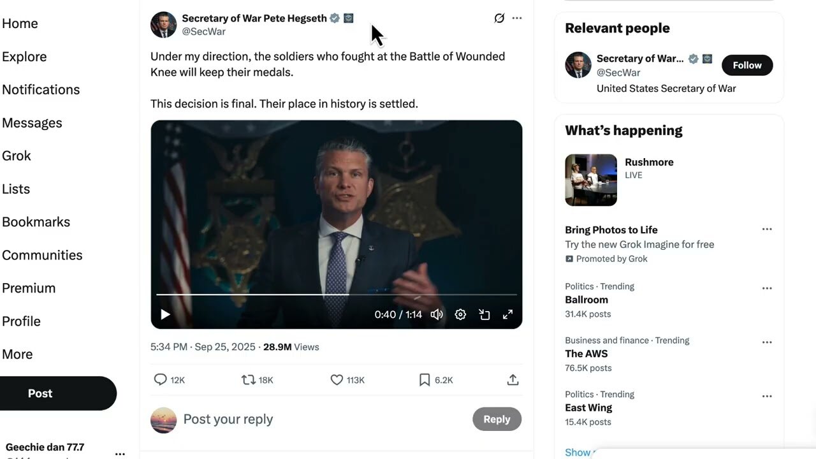Screen dimensions: 816x459
Task: Go to Notifications in the sidebar
Action: (x=41, y=90)
